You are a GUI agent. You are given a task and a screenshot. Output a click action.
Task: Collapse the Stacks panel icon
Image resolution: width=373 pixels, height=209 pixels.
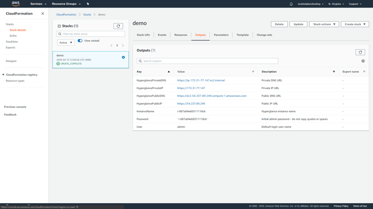click(x=59, y=26)
